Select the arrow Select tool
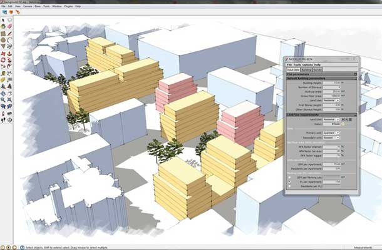This screenshot has width=382, height=250. [x=3, y=20]
